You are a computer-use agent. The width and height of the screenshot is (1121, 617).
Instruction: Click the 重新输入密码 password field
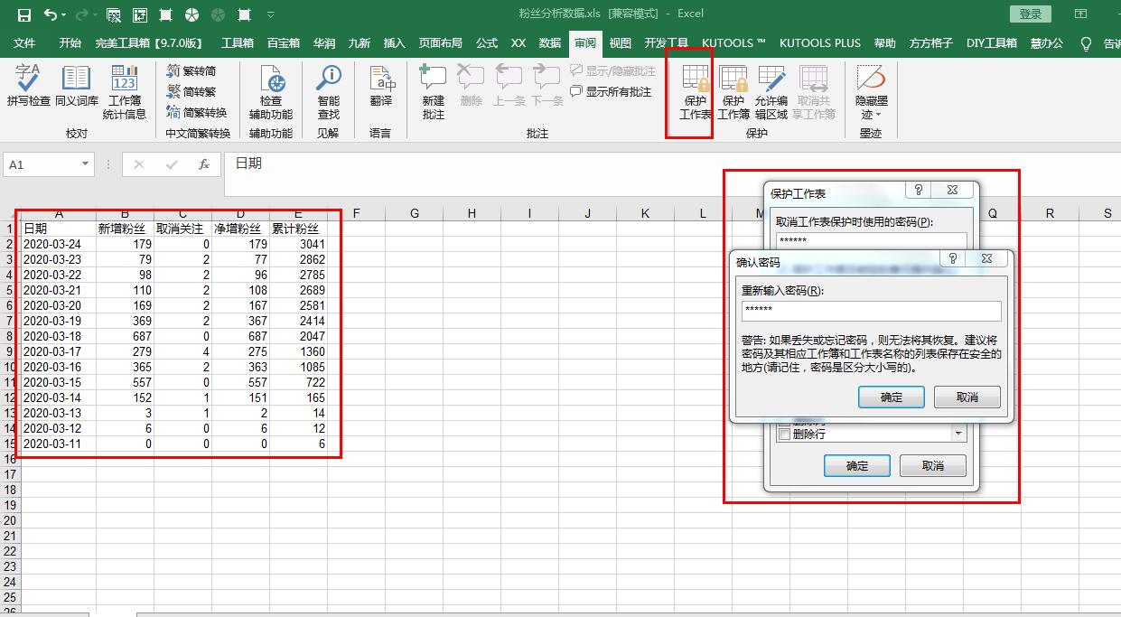click(x=872, y=311)
